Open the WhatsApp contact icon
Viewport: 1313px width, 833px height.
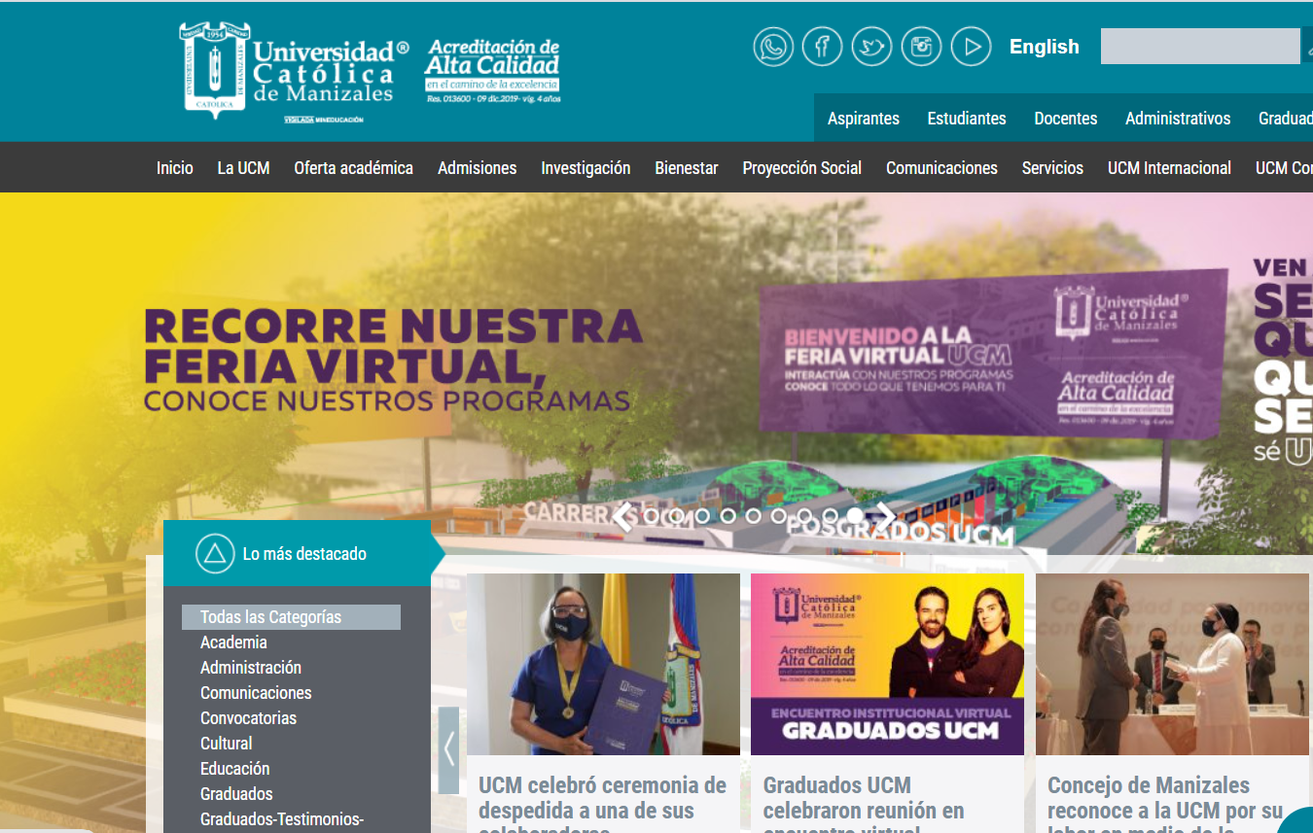point(773,47)
